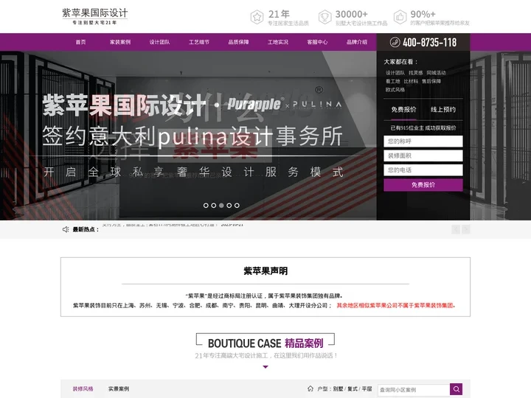
Task: Open the 工艺细节 menu item
Action: click(x=199, y=42)
